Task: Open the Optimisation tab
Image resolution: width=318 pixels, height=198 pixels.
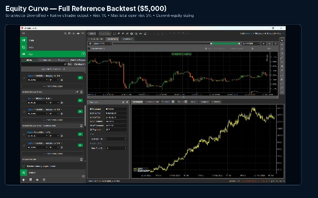Action: tap(127, 39)
